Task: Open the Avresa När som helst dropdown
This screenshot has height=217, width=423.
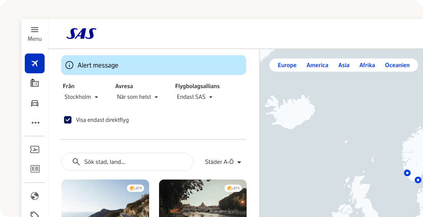Action: (137, 97)
